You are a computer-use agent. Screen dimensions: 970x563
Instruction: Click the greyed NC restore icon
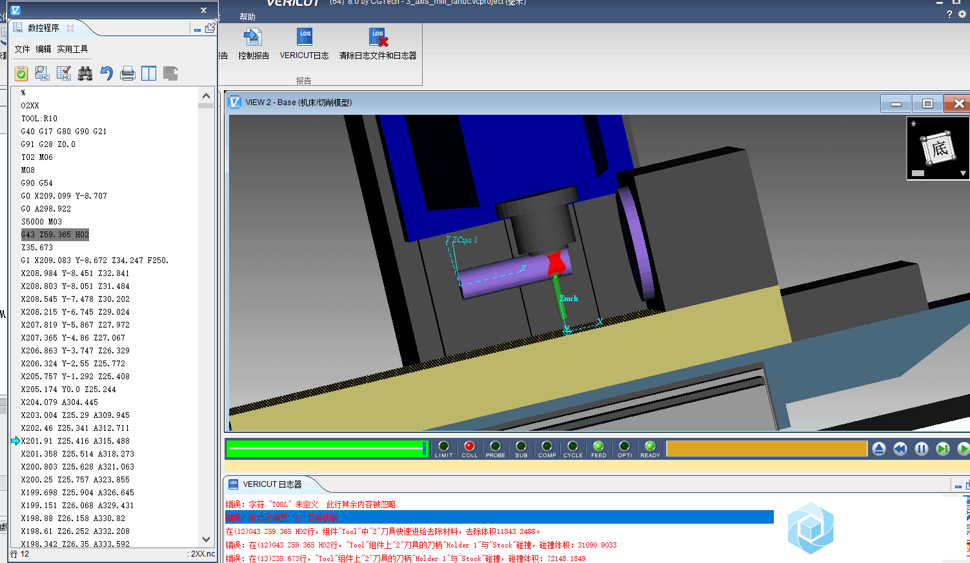[170, 74]
